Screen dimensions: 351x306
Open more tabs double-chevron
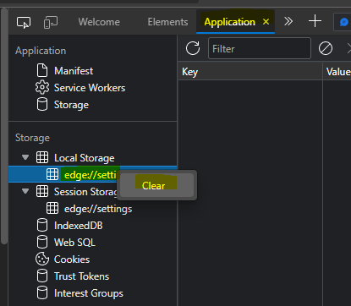point(288,21)
